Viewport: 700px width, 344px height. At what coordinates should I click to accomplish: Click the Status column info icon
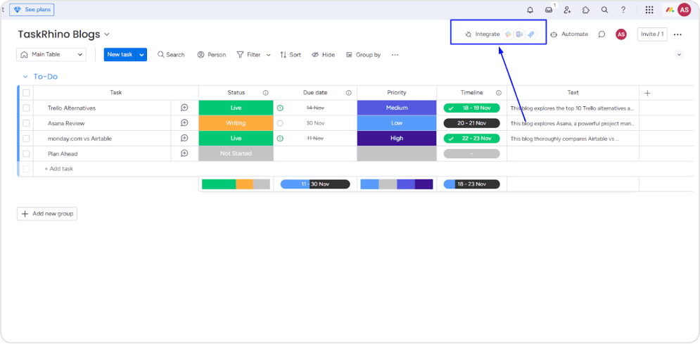pyautogui.click(x=266, y=93)
